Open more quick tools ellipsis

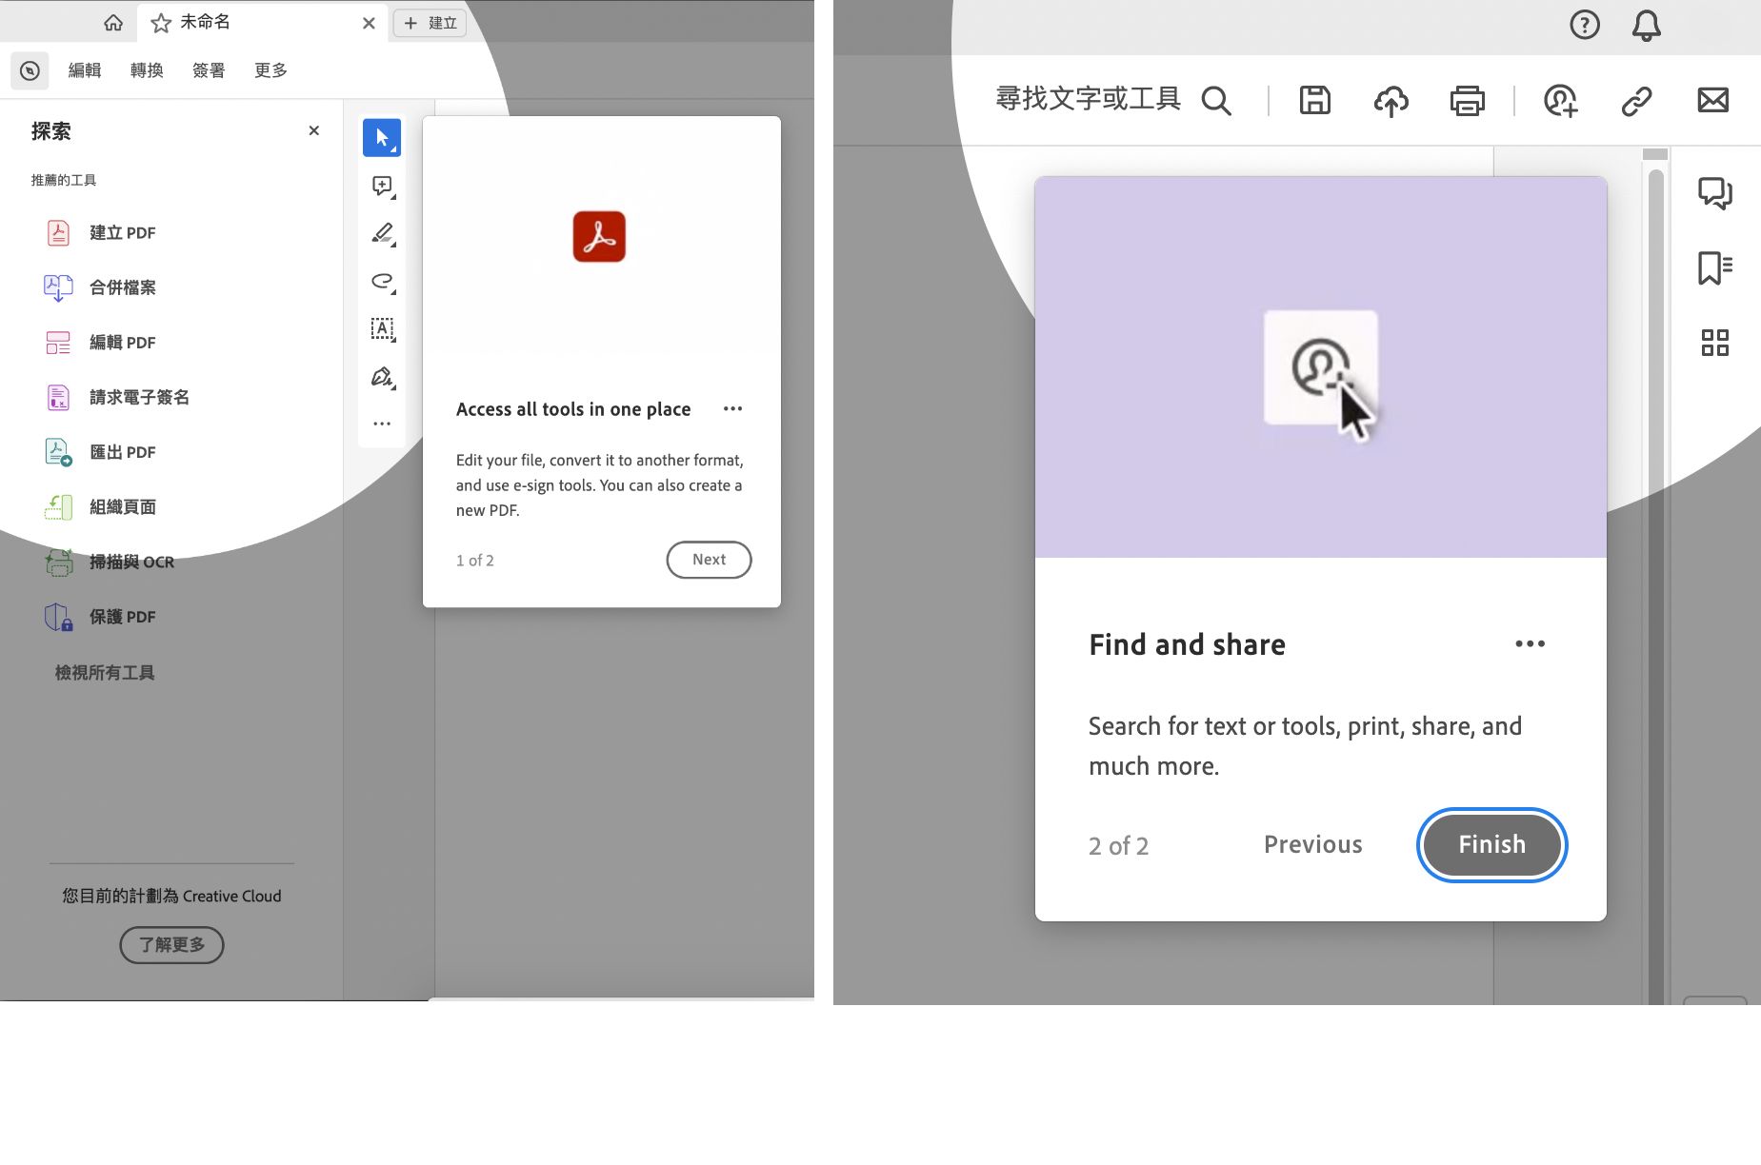(382, 424)
